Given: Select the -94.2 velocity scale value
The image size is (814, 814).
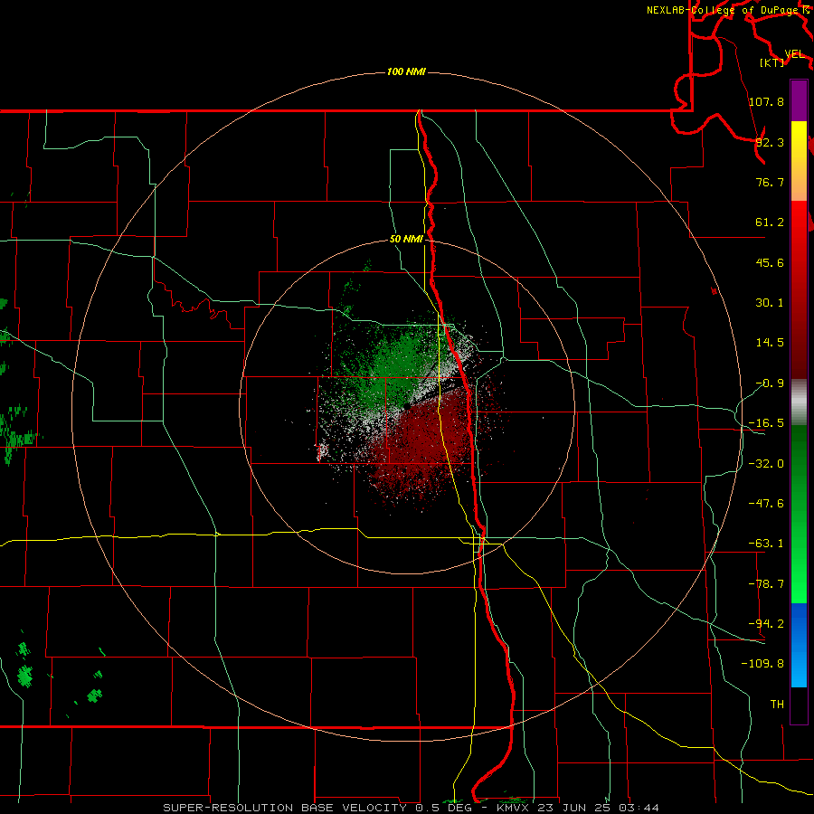Looking at the screenshot, I should click(766, 624).
